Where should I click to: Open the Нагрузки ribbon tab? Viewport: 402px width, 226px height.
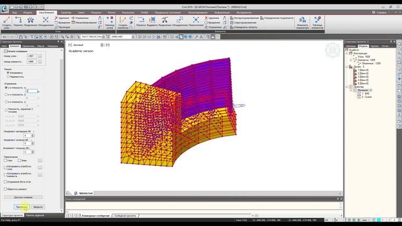click(96, 13)
